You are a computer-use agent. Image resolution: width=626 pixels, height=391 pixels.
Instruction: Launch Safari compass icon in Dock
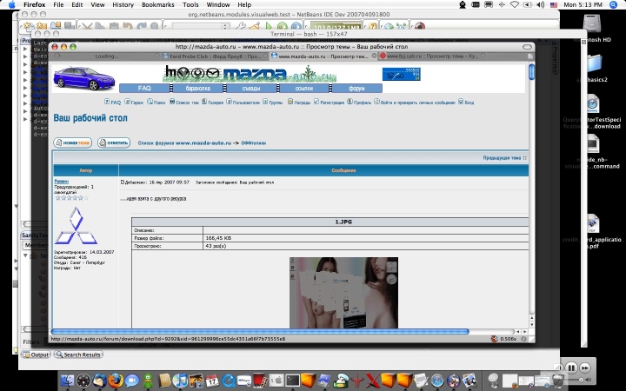point(437,381)
